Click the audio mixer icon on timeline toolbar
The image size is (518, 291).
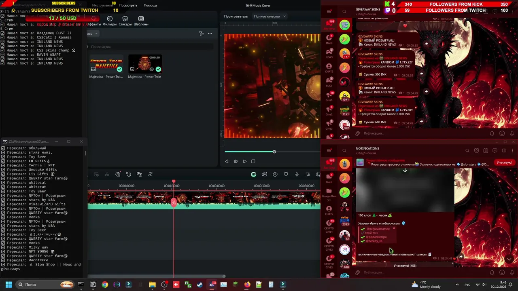[x=308, y=174]
